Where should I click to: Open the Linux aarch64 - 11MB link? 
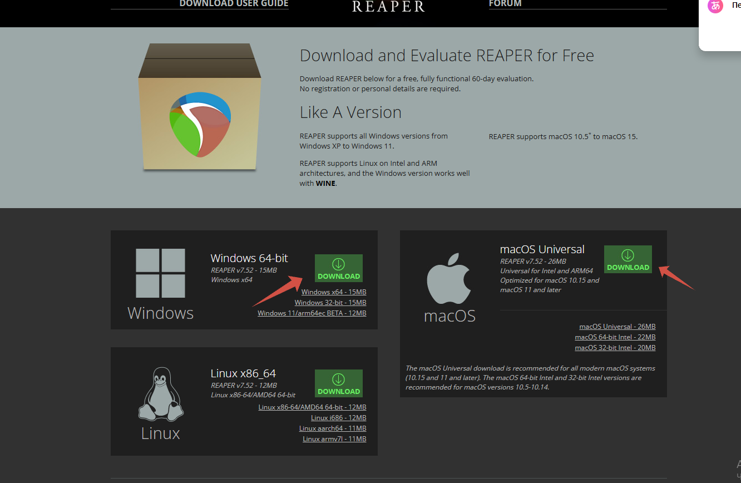[x=333, y=428]
